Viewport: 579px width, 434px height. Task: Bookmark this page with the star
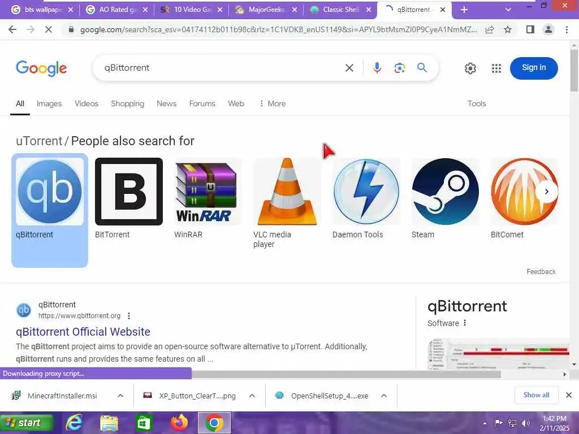click(x=508, y=29)
